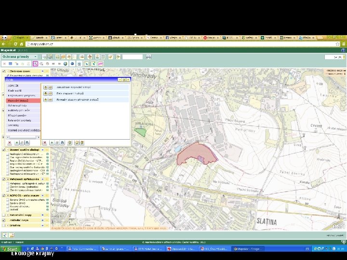Viewport: 347px width, 260px height.
Task: Select Mapování biotopů in the category list
Action: pyautogui.click(x=18, y=100)
